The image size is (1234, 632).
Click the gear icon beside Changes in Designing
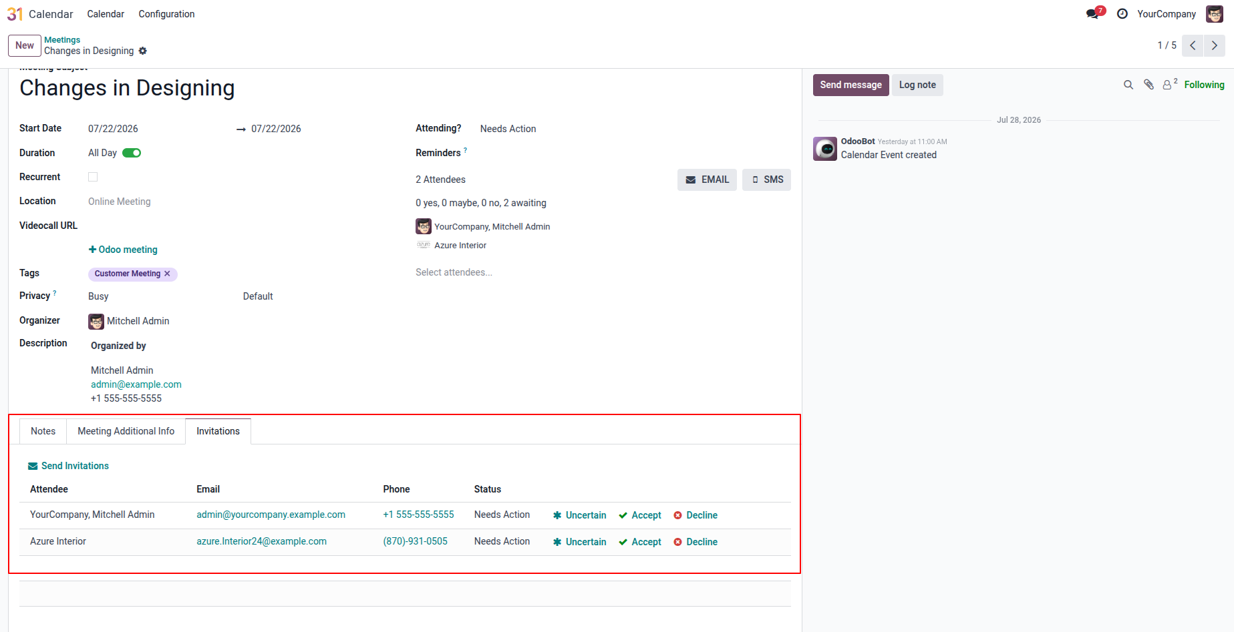[142, 51]
